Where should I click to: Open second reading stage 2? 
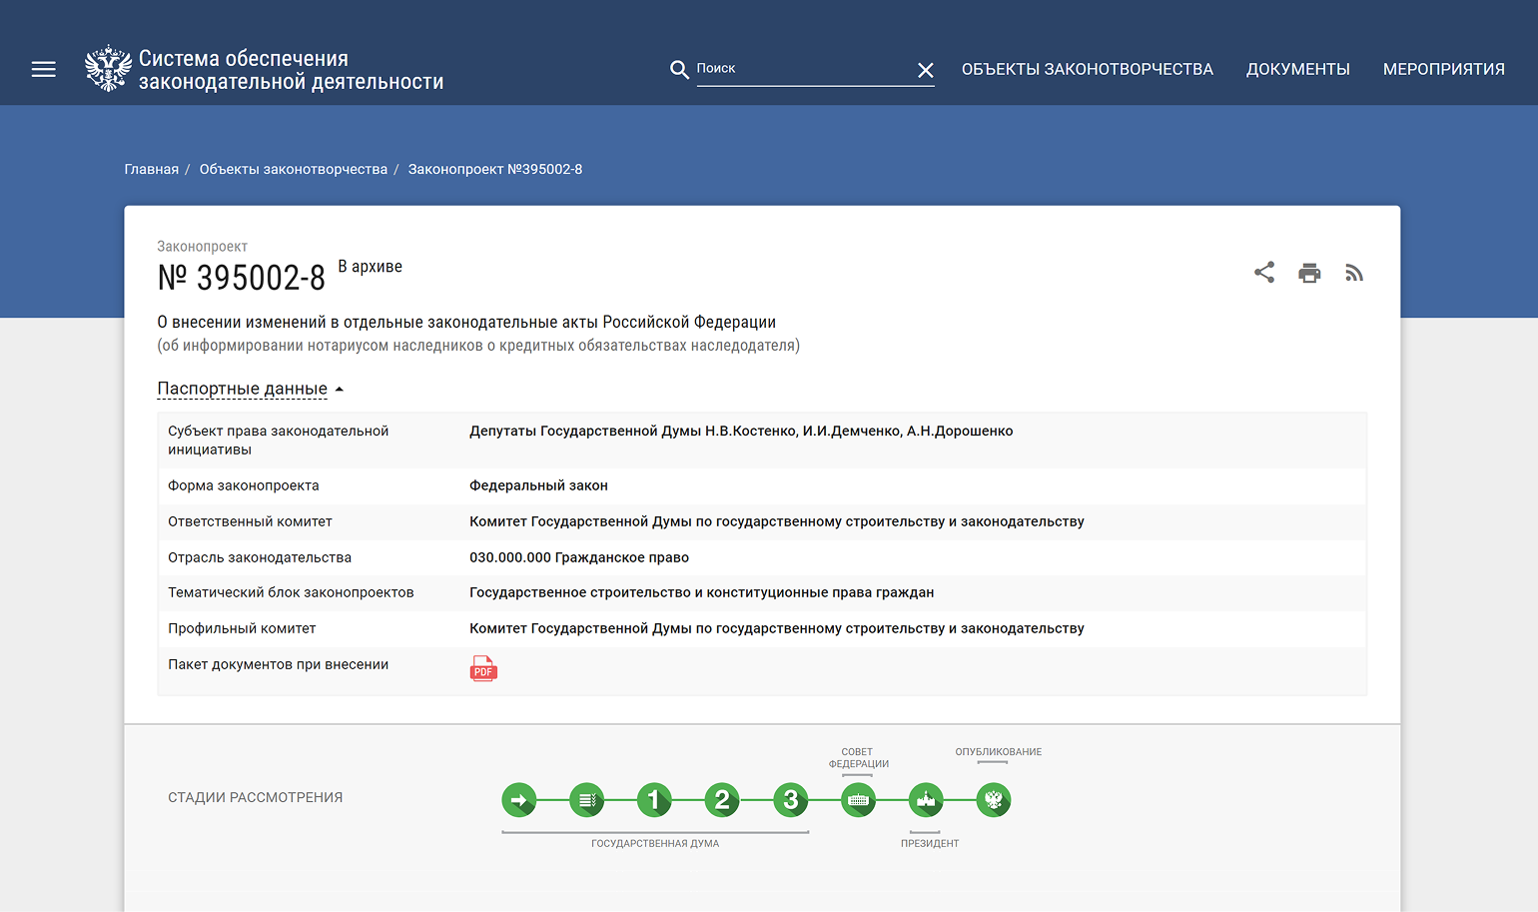pyautogui.click(x=722, y=799)
